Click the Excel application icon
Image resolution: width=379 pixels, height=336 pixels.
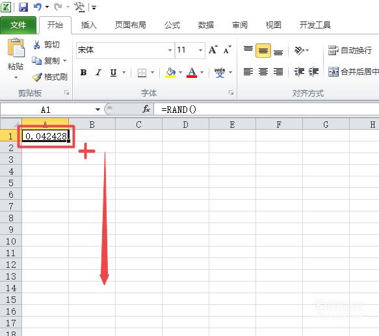6,7
